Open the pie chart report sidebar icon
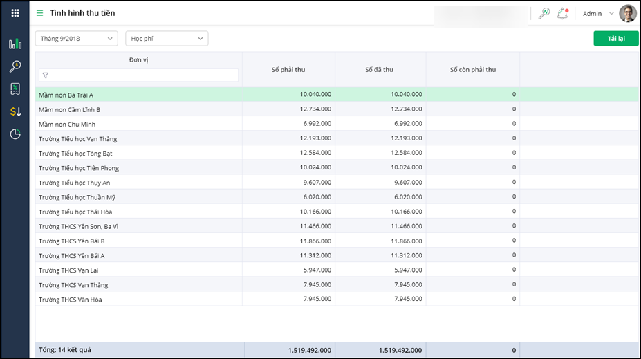The width and height of the screenshot is (641, 359). (x=15, y=134)
